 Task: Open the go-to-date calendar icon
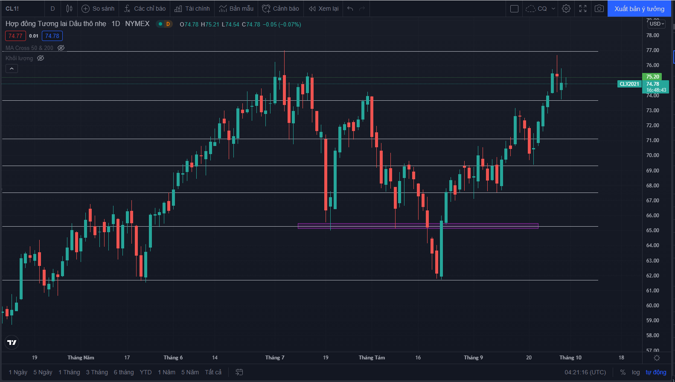[x=239, y=372]
